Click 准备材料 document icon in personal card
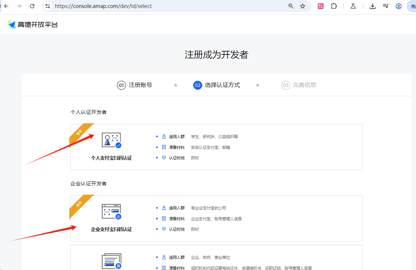416x270 pixels. pos(164,147)
